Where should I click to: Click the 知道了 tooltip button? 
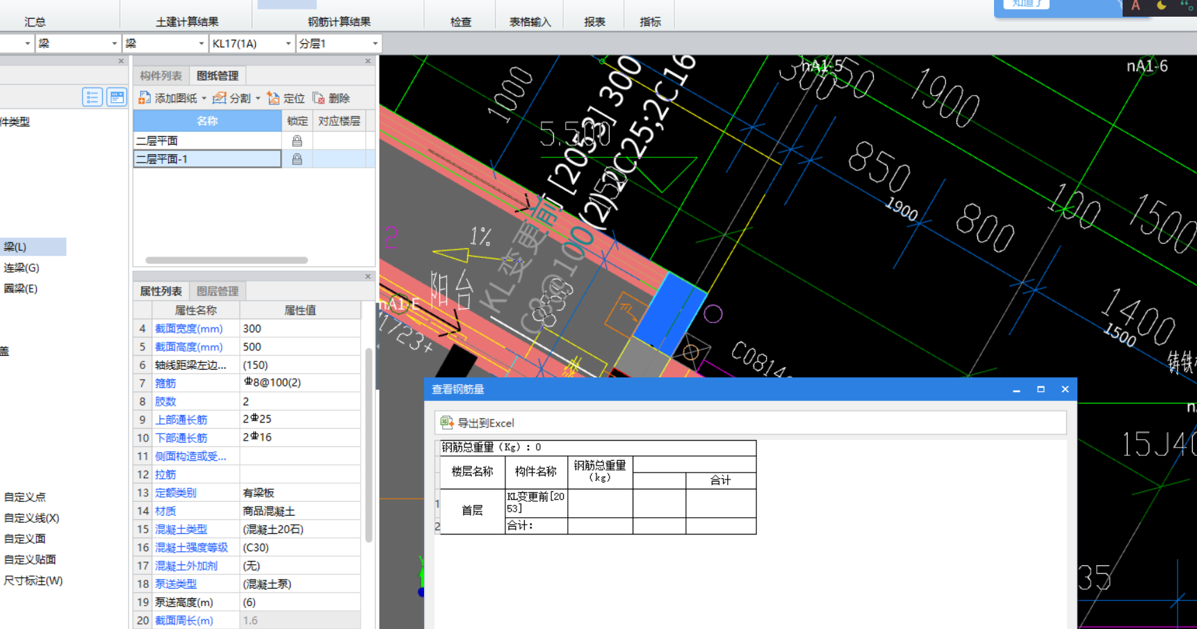1027,4
